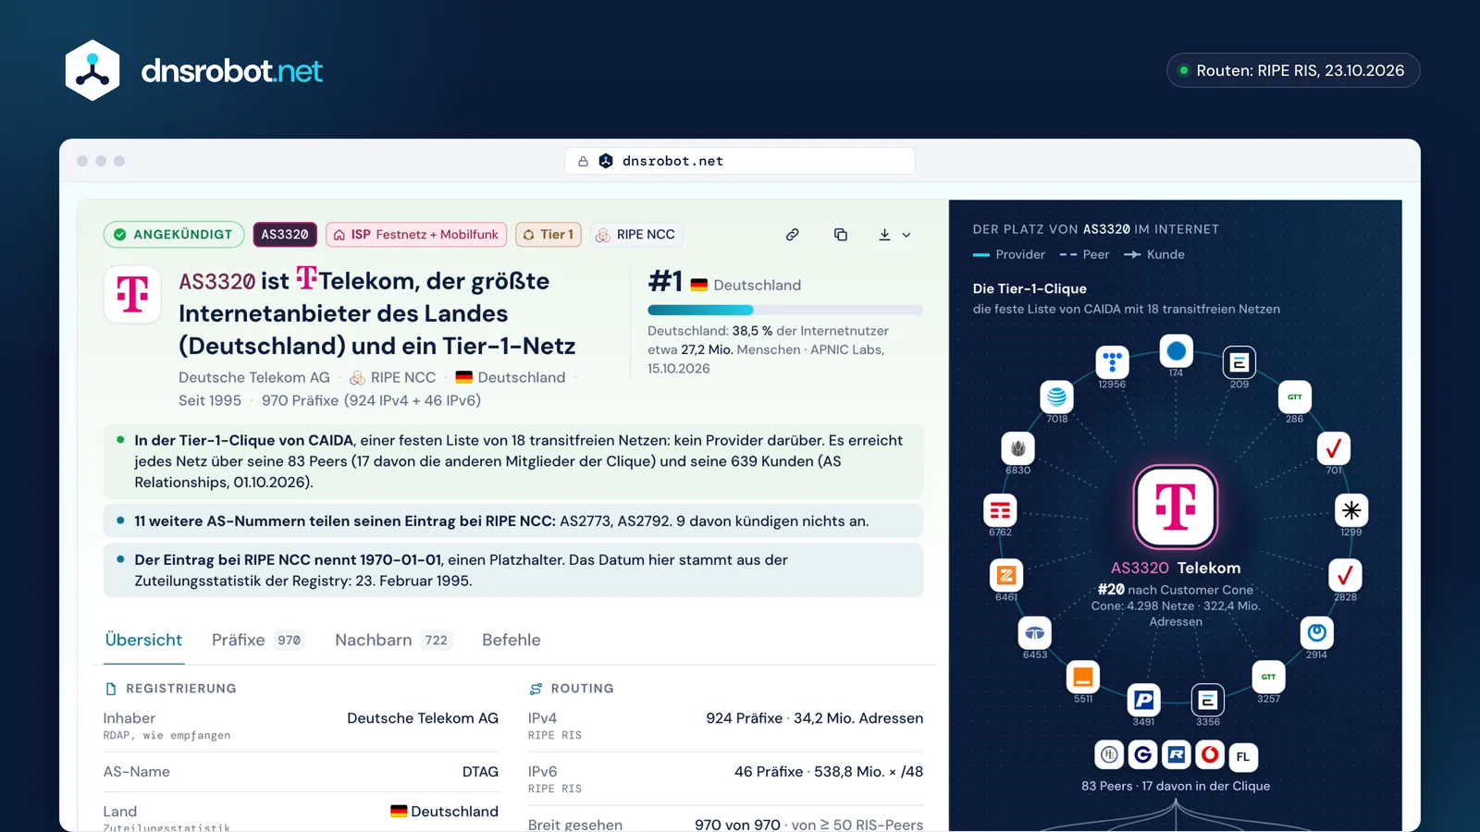Select the AS2828 Verizon node
Screen dimensions: 1480x832
[x=1345, y=575]
